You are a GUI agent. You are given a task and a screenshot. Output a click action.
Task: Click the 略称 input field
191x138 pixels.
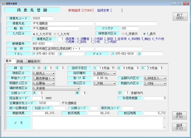56,28
